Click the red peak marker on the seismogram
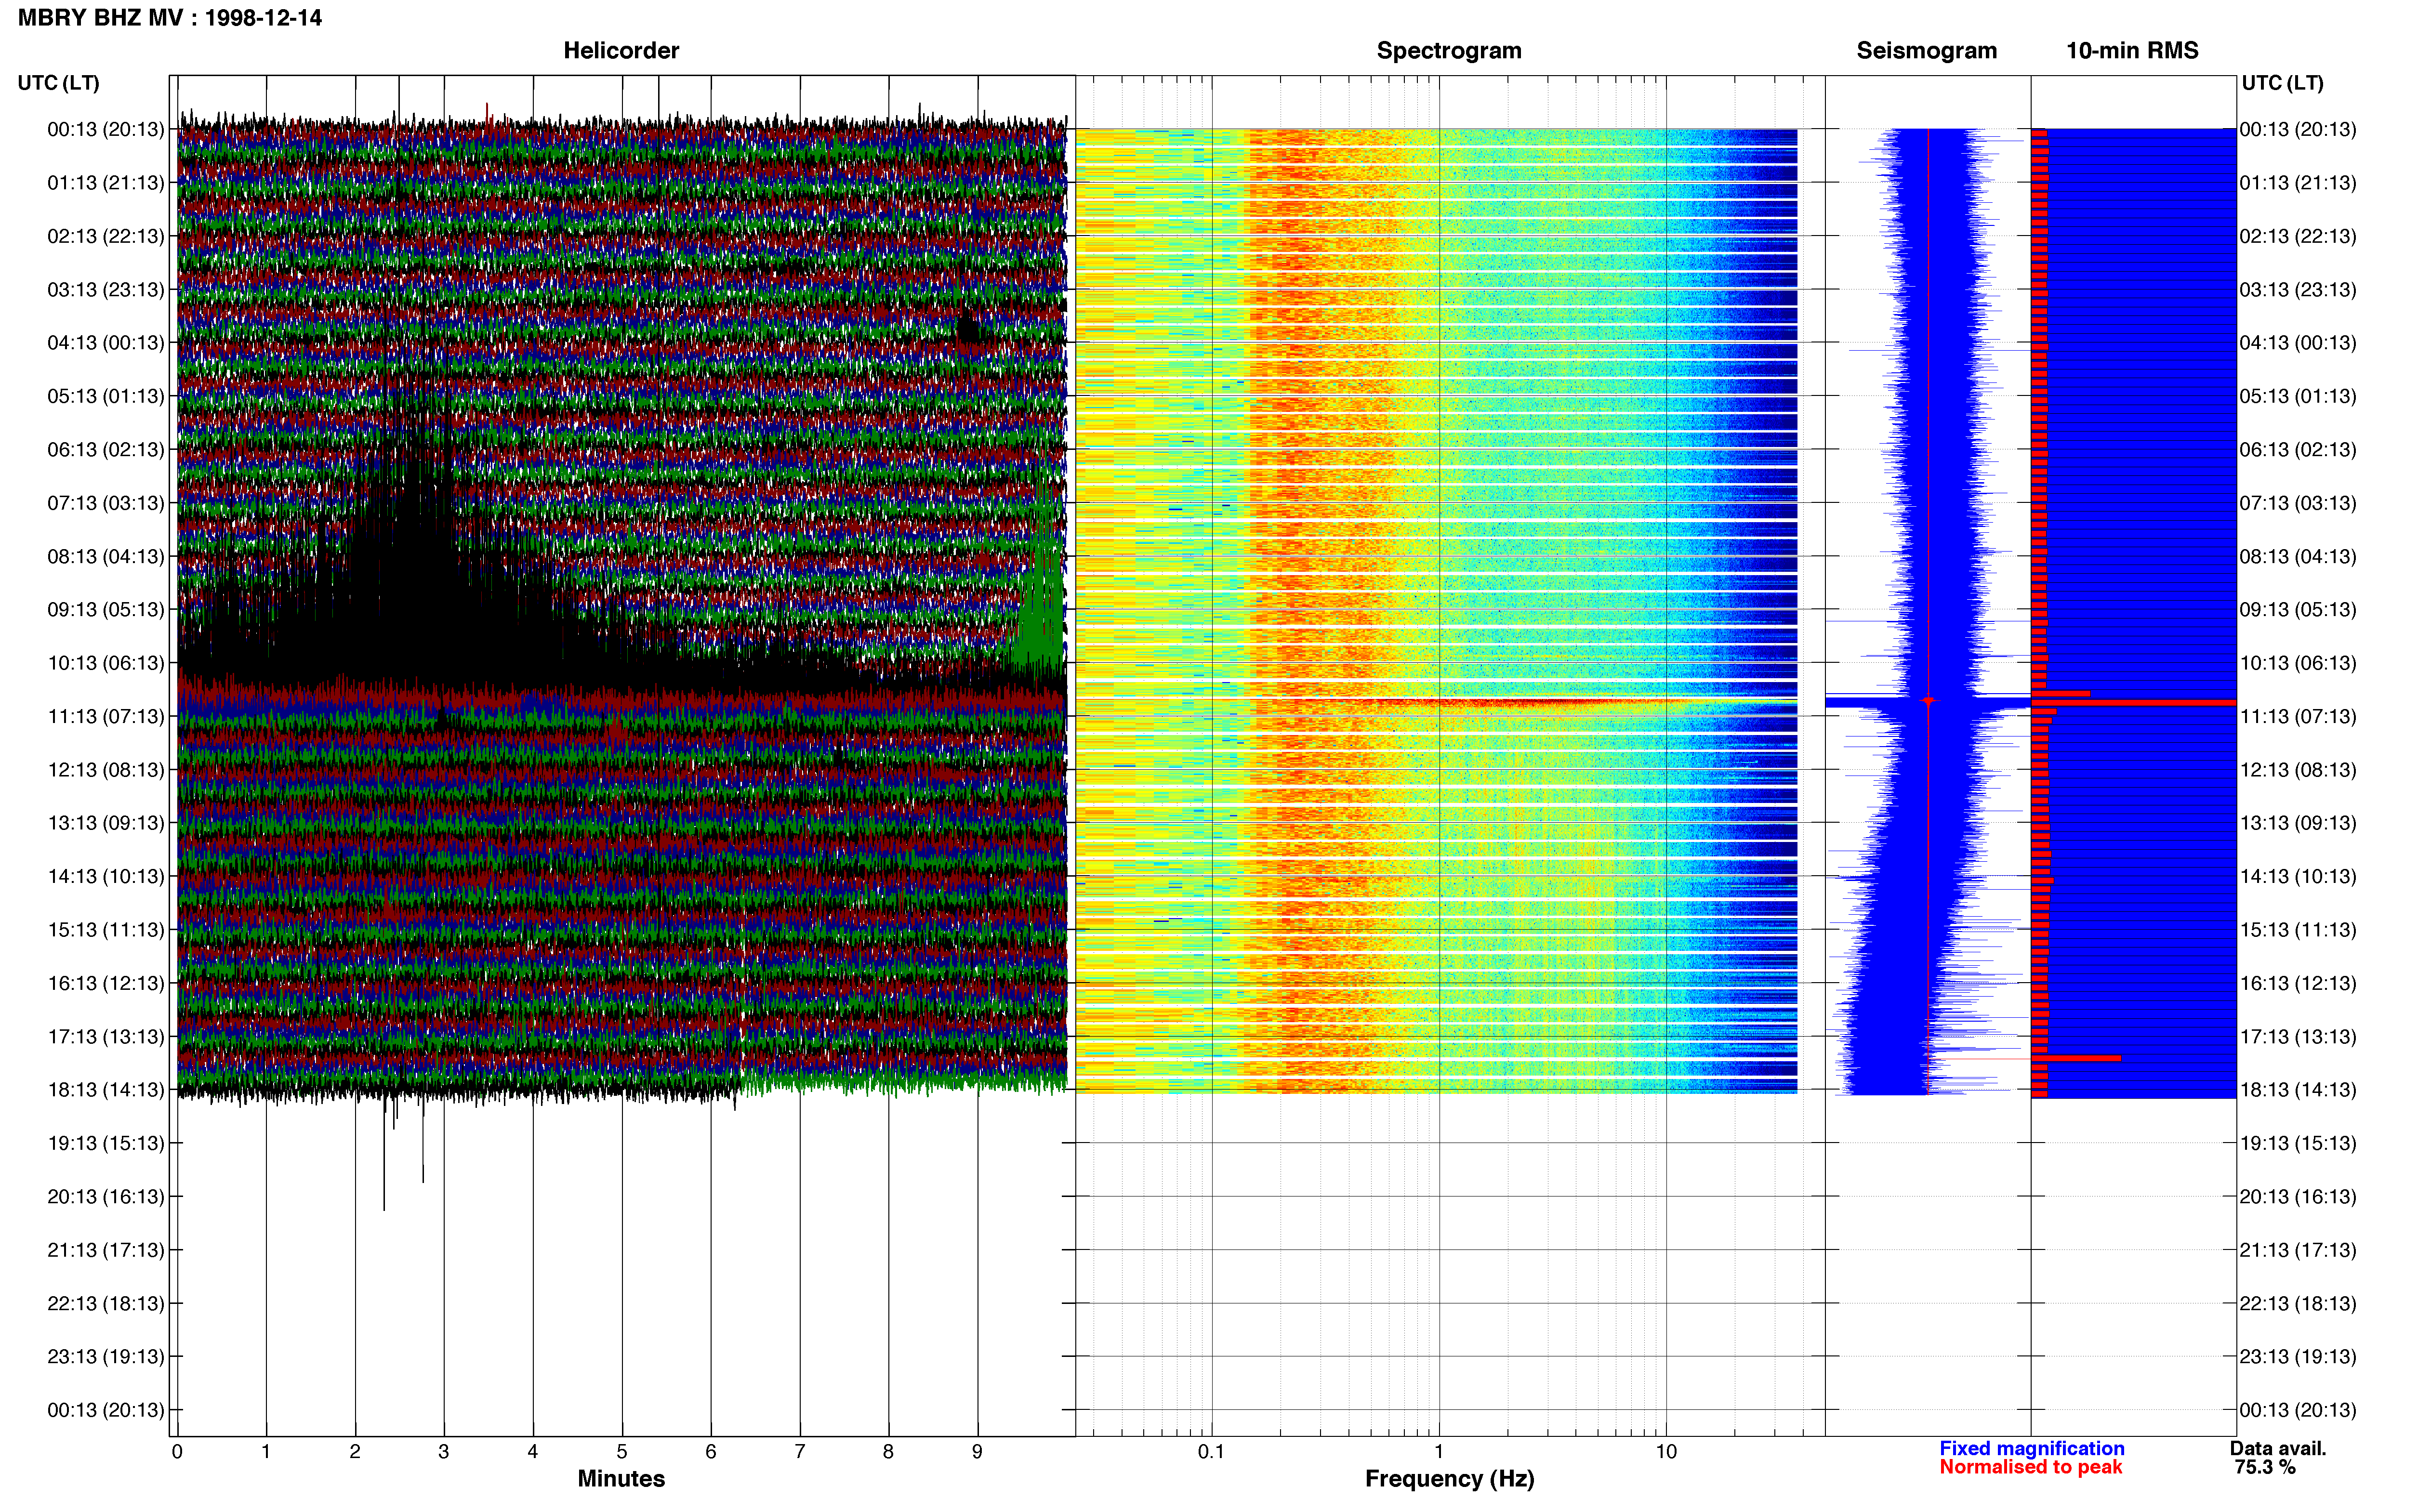The image size is (2418, 1512). (1928, 700)
